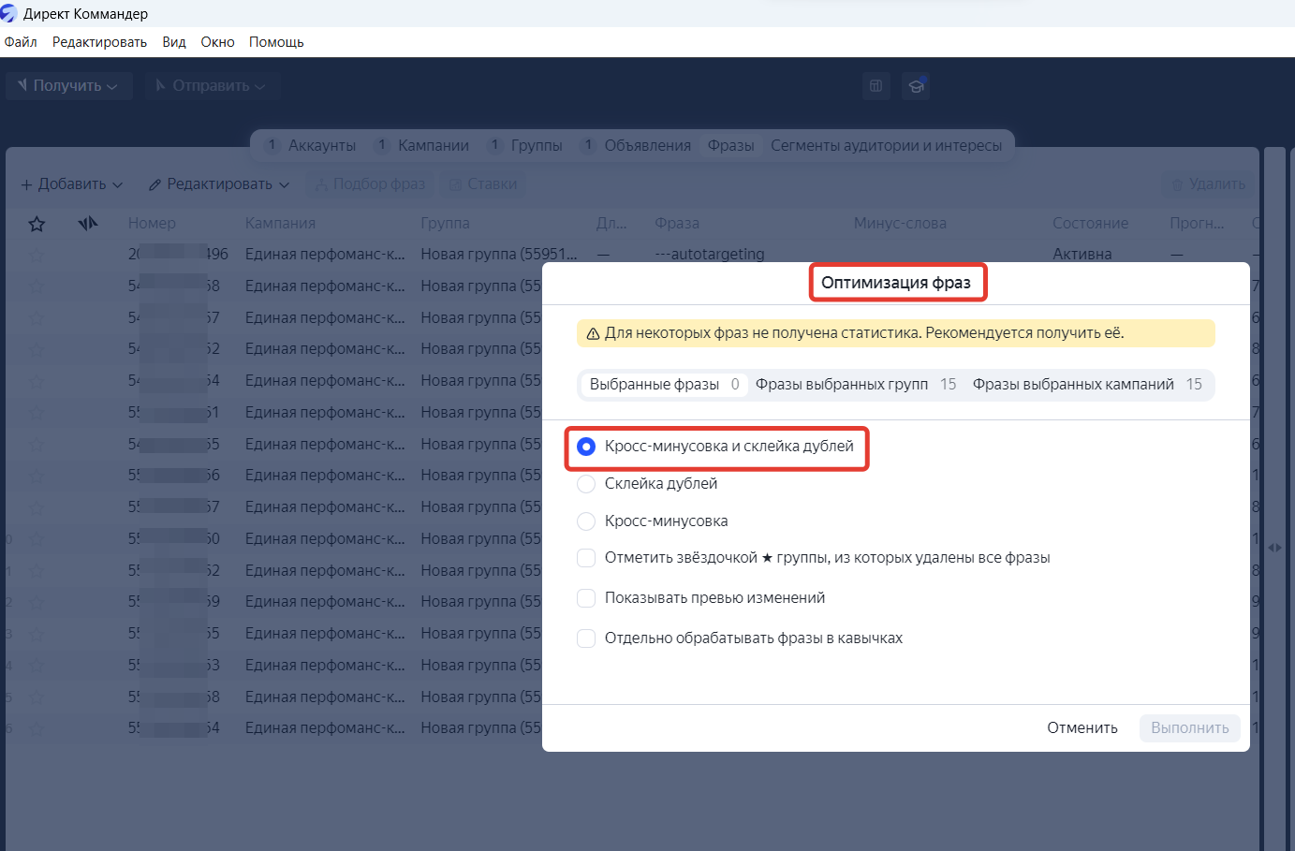Image resolution: width=1295 pixels, height=851 pixels.
Task: Star the autotargeting phrase row
Action: click(x=37, y=255)
